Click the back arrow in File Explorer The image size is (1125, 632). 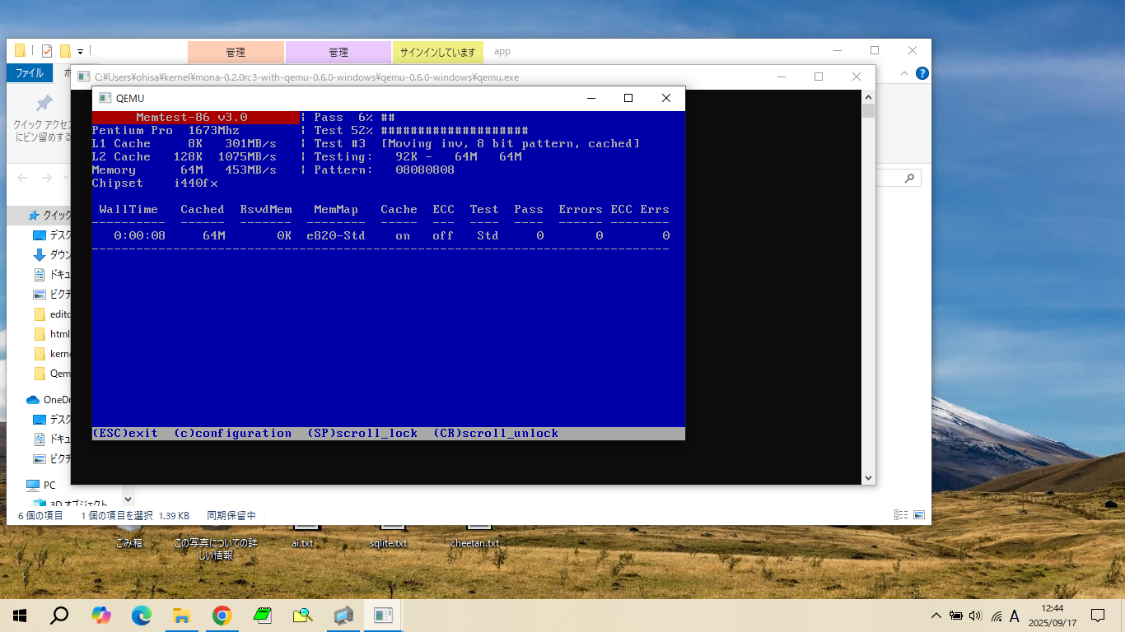click(23, 178)
